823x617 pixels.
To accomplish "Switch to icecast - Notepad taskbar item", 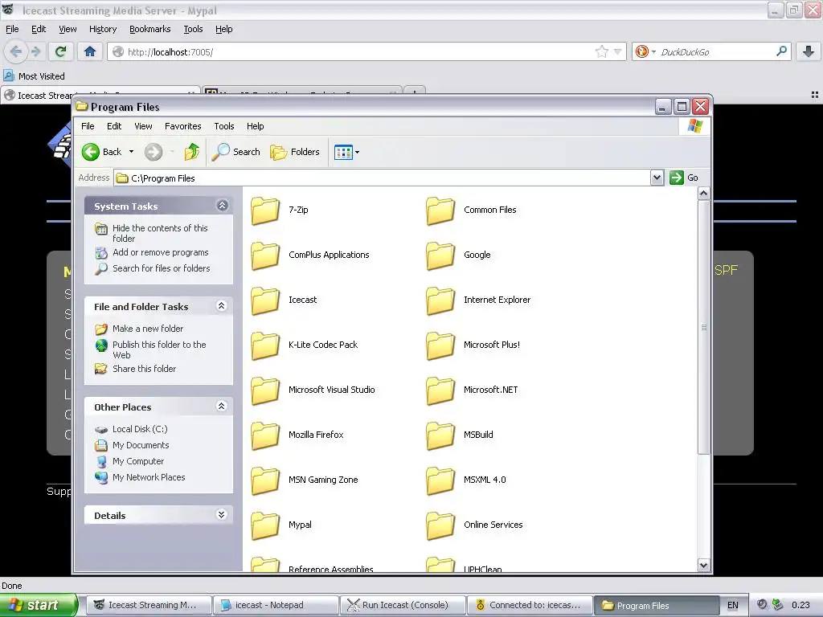I will point(275,605).
